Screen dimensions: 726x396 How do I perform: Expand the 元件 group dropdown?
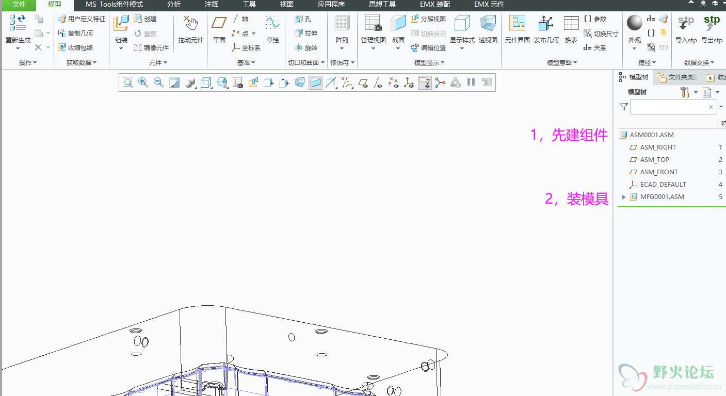[x=158, y=62]
